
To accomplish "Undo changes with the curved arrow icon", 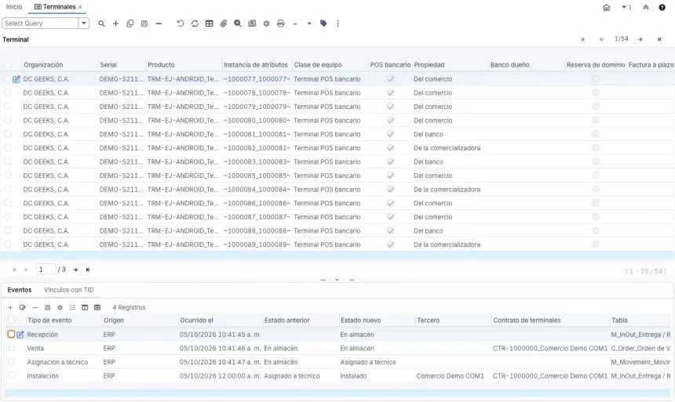I will pos(181,24).
